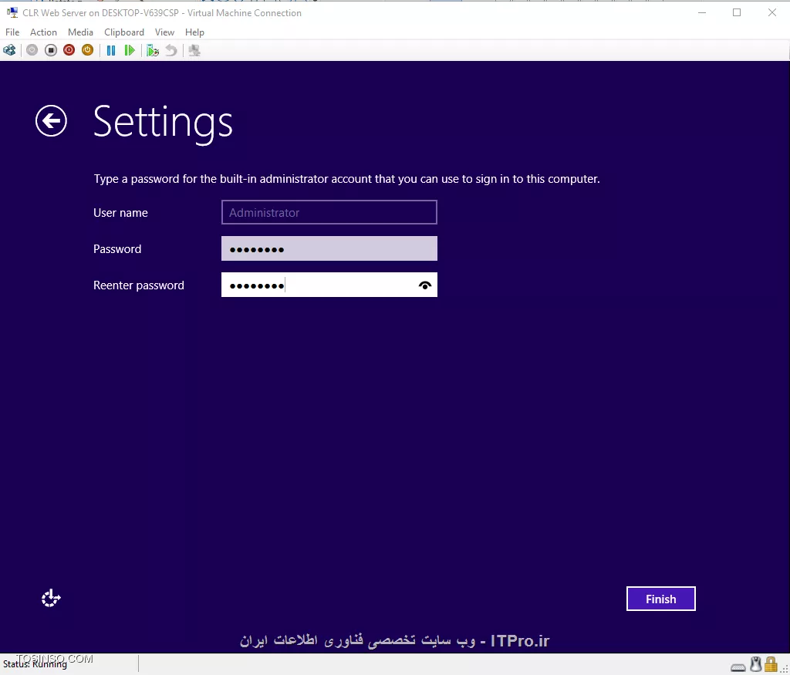Click inside the Reenter password field

click(324, 285)
